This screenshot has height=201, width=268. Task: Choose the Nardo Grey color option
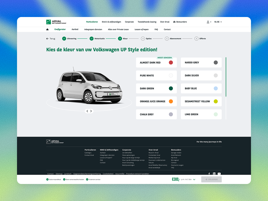point(201,62)
